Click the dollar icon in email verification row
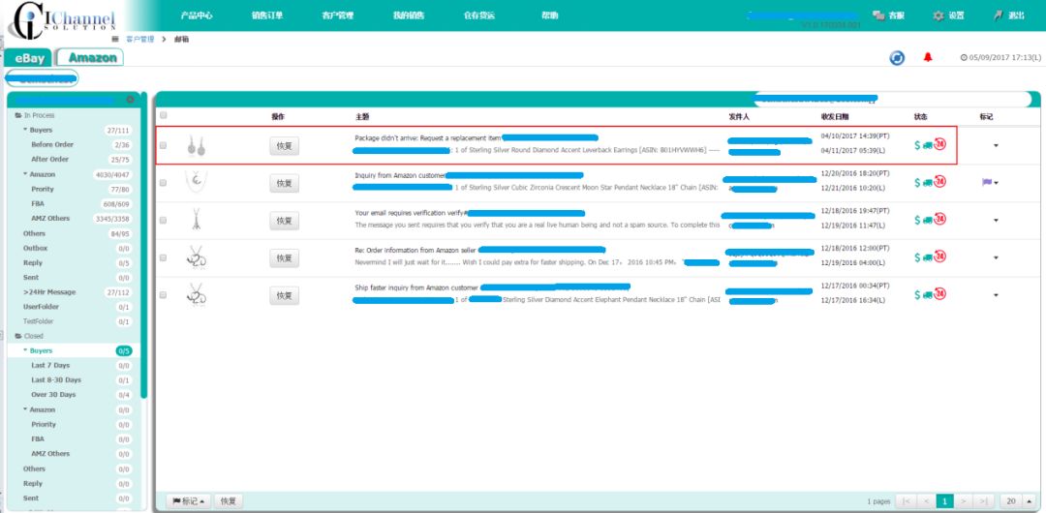Viewport: 1046px width, 513px height. pos(918,220)
